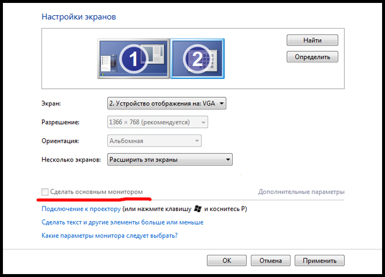
Task: Confirm settings with the OK button
Action: coord(227,260)
